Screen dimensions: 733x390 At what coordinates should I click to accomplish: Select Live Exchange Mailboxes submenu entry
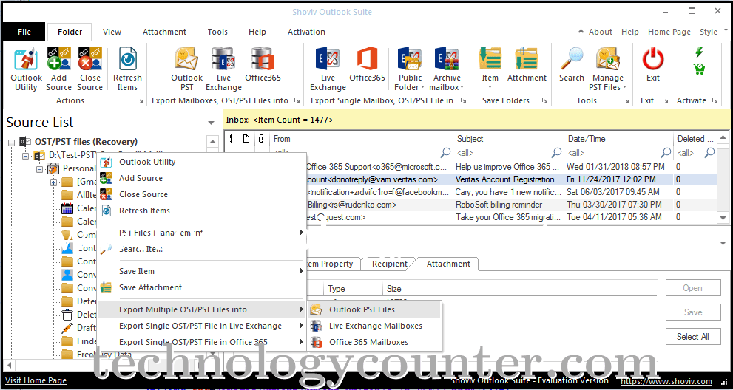(x=374, y=326)
